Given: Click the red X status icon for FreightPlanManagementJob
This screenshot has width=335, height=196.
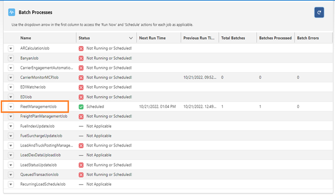Looking at the screenshot, I should (x=81, y=117).
